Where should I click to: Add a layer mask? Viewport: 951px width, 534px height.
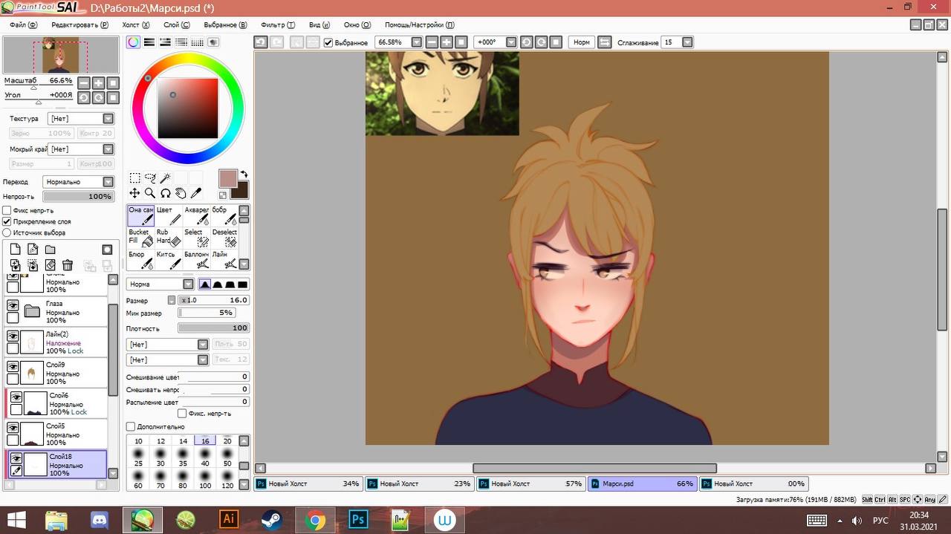[x=107, y=250]
